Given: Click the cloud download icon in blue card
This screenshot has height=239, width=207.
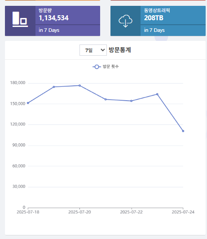Looking at the screenshot, I should (125, 21).
